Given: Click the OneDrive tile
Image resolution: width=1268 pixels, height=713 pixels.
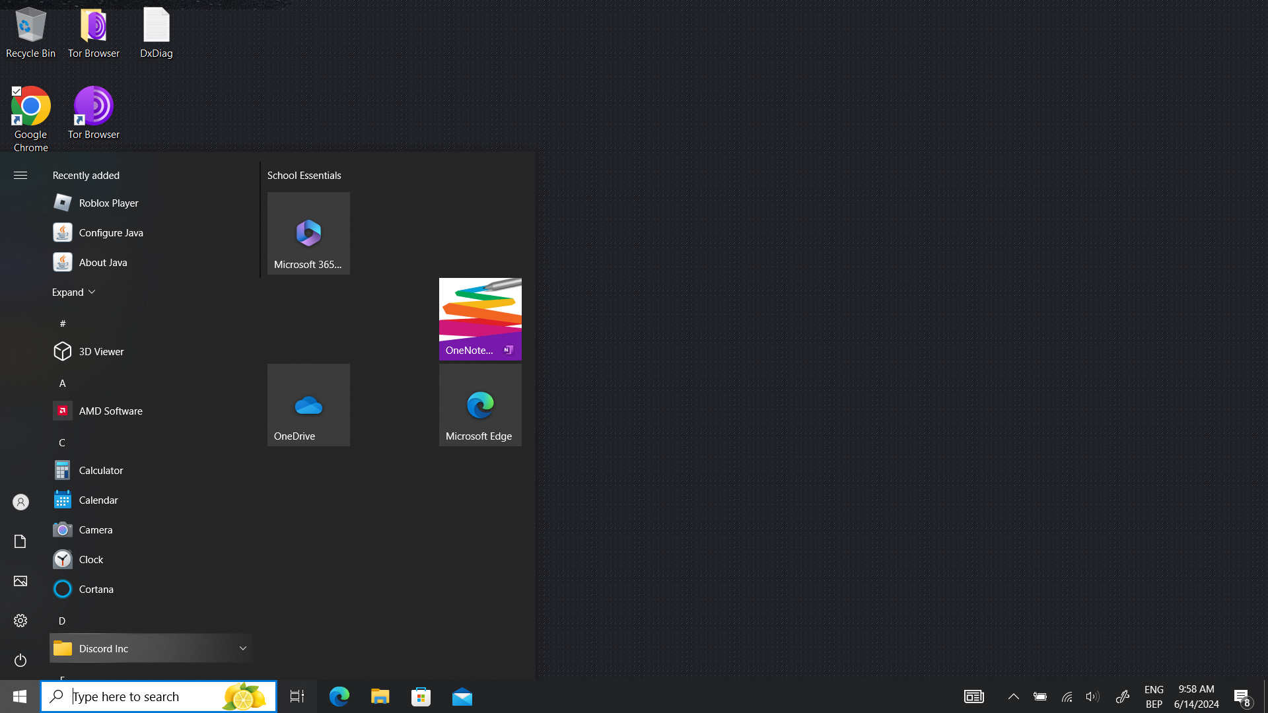Looking at the screenshot, I should (308, 405).
